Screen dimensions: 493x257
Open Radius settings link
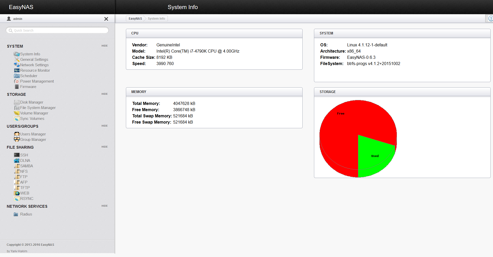click(26, 214)
